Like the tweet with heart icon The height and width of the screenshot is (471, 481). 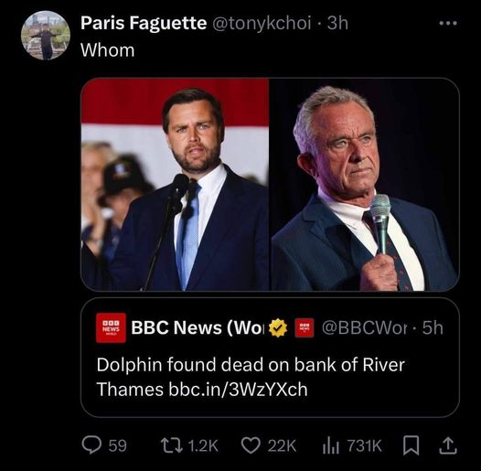(x=251, y=445)
